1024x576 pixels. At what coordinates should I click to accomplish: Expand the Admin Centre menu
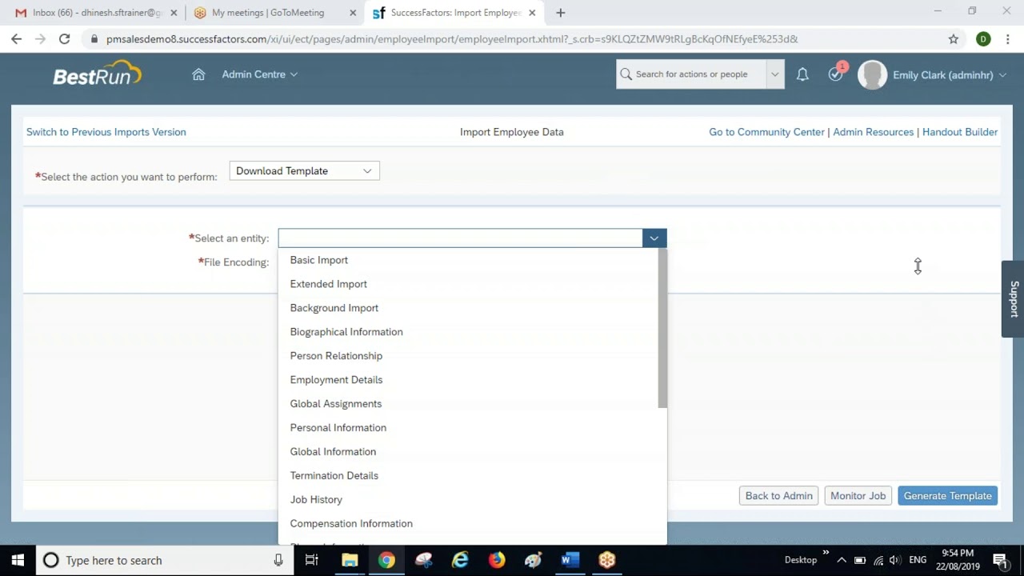click(259, 74)
